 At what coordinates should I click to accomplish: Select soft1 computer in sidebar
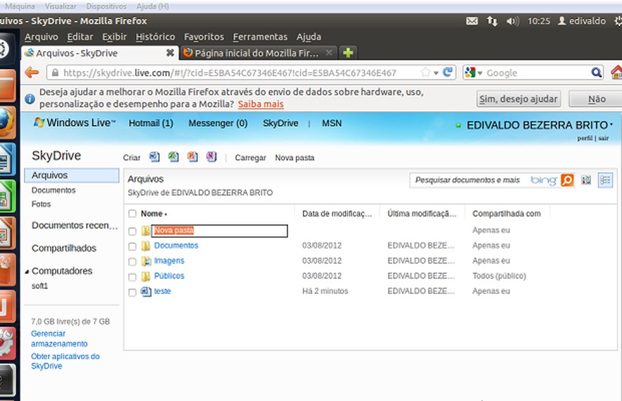coord(40,286)
